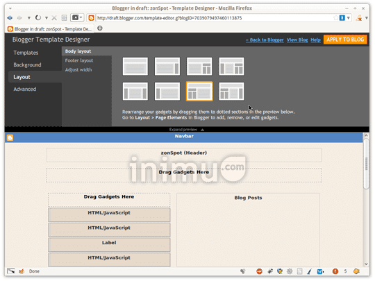The height and width of the screenshot is (281, 375).
Task: Click the gear status bar icon
Action: (290, 271)
